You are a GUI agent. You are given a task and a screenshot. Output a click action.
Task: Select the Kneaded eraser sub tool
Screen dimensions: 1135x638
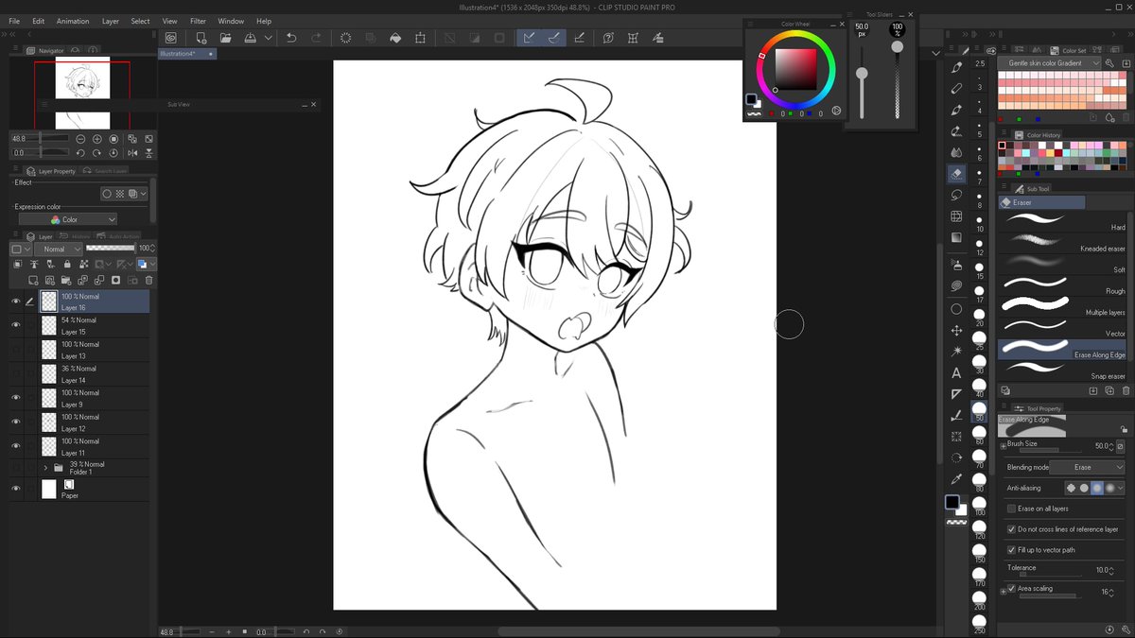click(1063, 241)
